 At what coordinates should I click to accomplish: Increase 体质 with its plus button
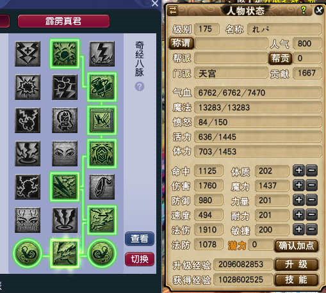[298, 171]
